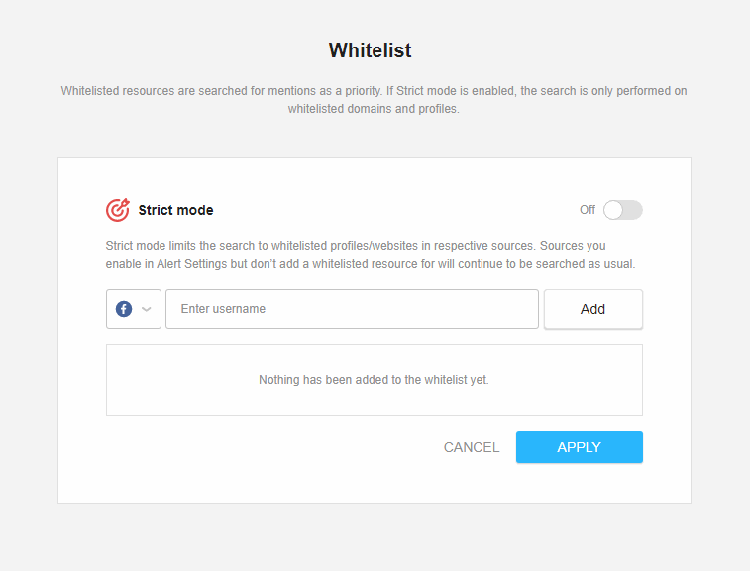Select the Whitelist page heading
The image size is (750, 571).
point(371,50)
